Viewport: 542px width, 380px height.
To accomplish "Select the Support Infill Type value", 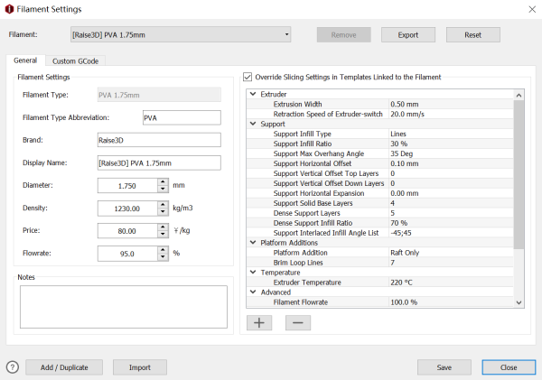I will [x=449, y=134].
